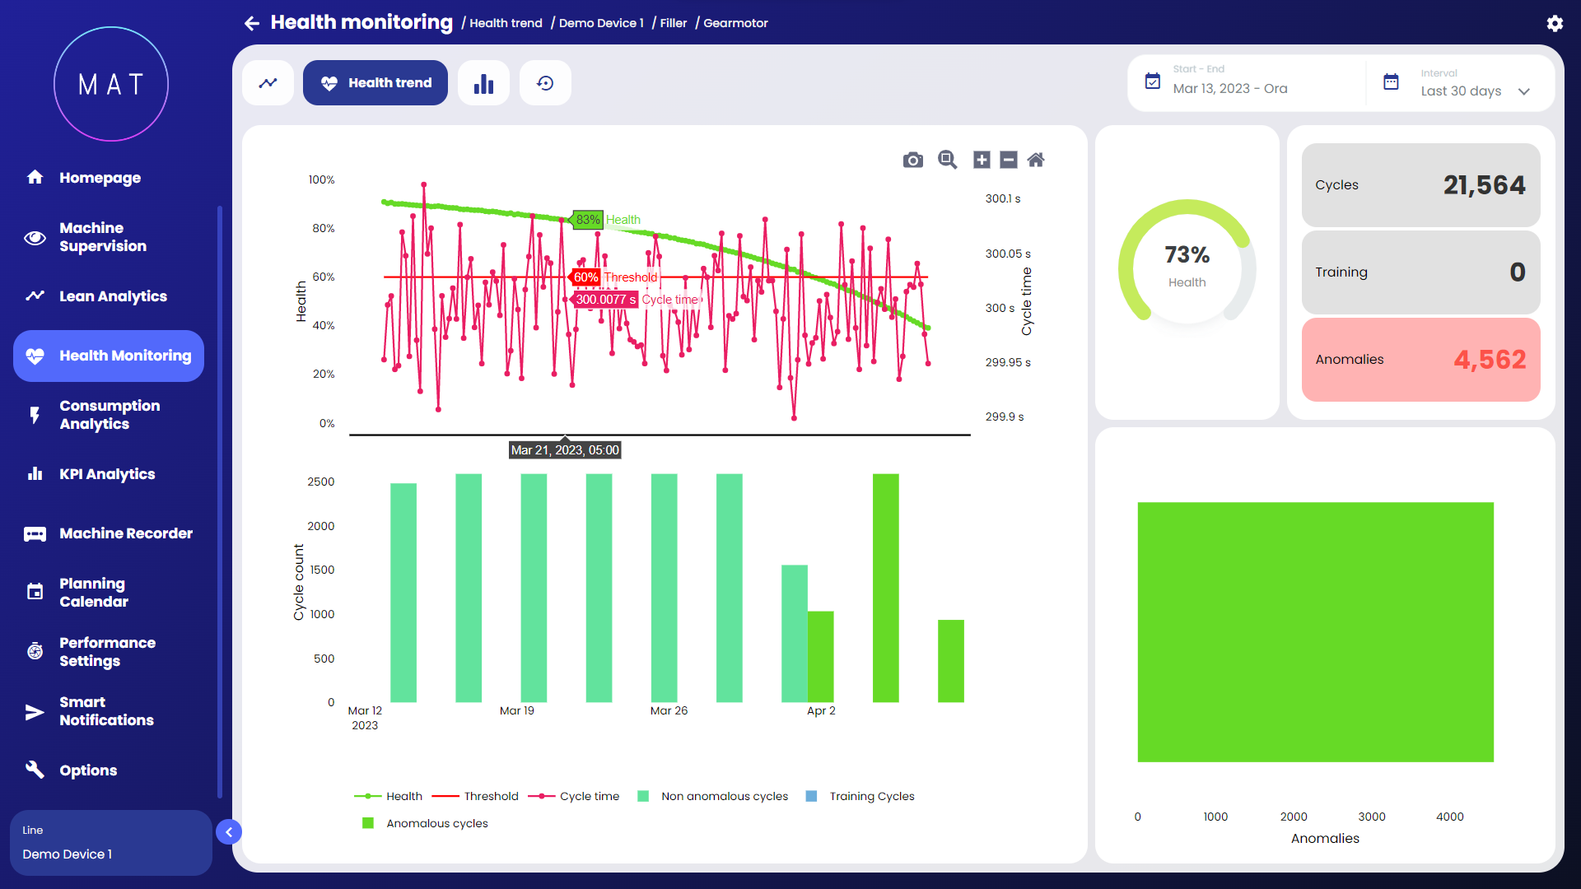Open the Line Demo Device 1 selector

pos(110,843)
